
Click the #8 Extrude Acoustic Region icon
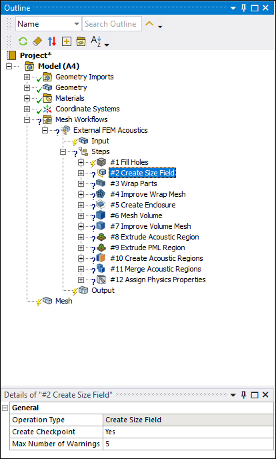[x=101, y=237]
